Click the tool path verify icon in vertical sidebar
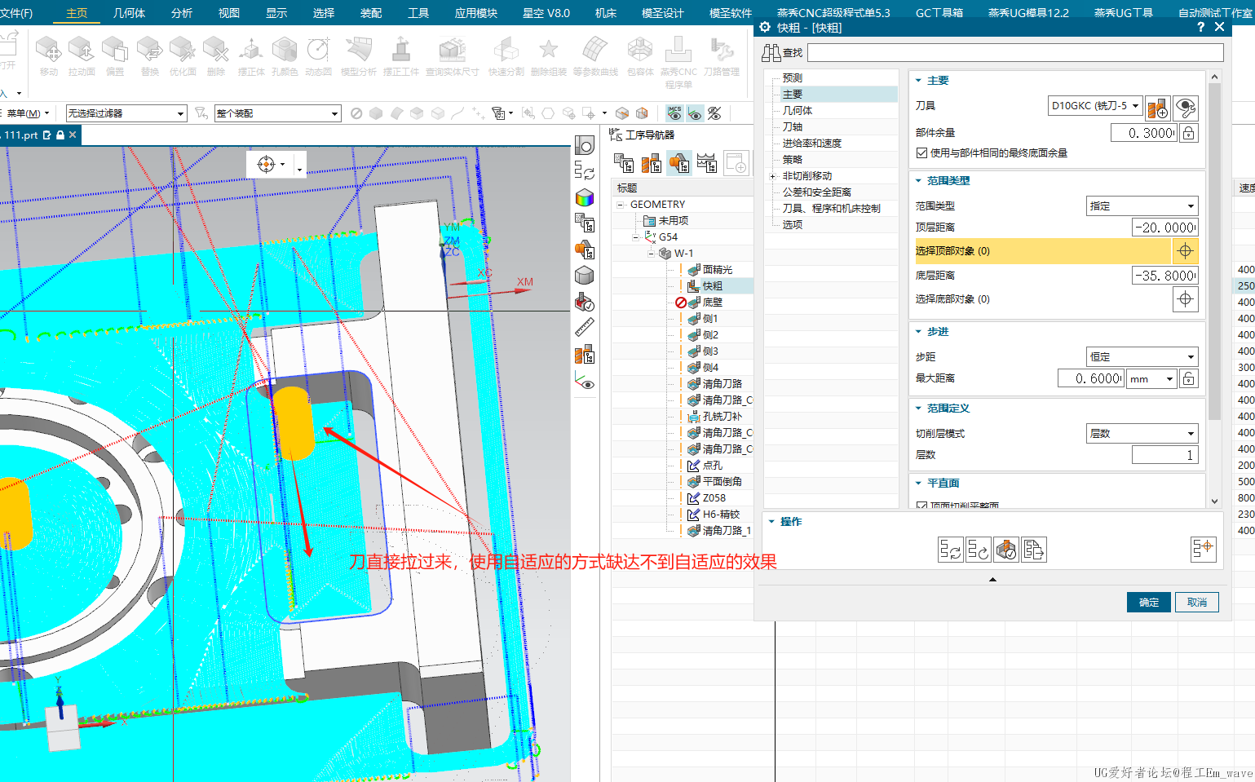The width and height of the screenshot is (1255, 782). [x=585, y=303]
